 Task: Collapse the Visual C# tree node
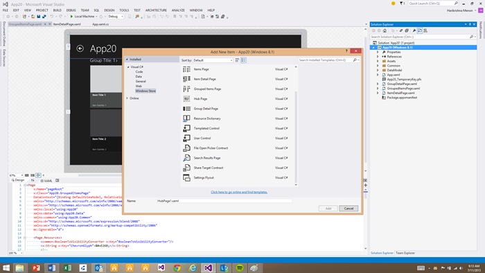(x=128, y=67)
